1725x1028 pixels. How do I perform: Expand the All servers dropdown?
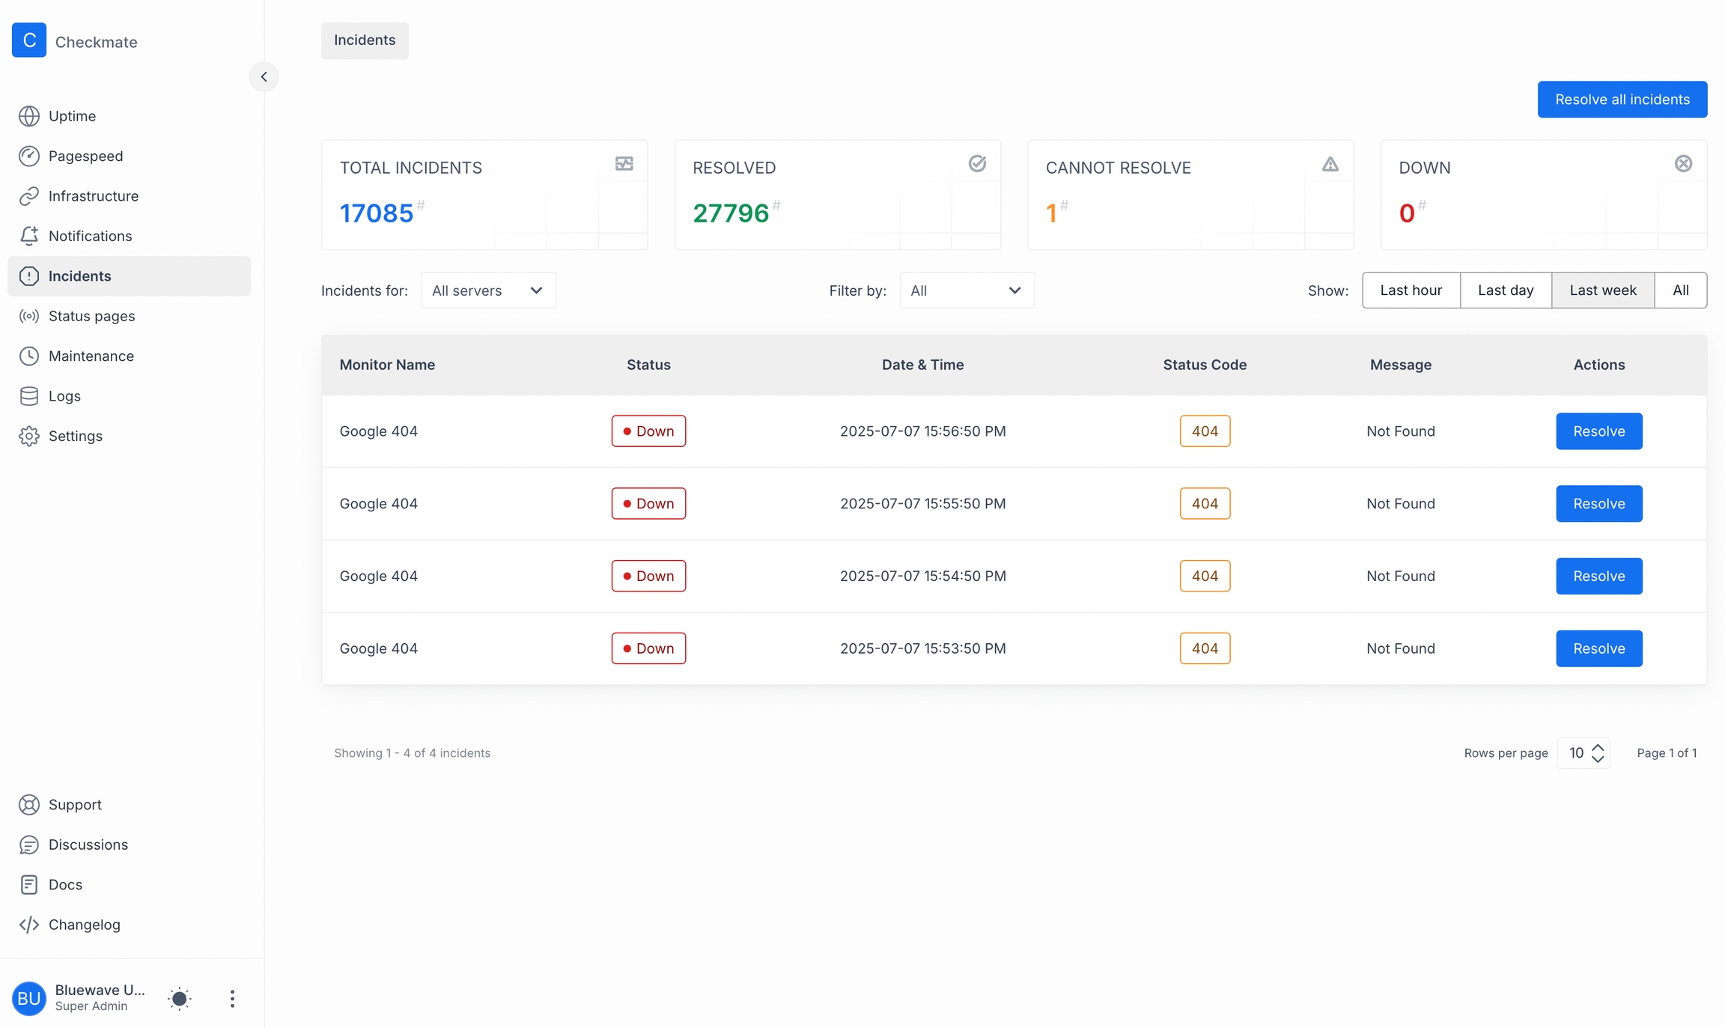pos(487,291)
